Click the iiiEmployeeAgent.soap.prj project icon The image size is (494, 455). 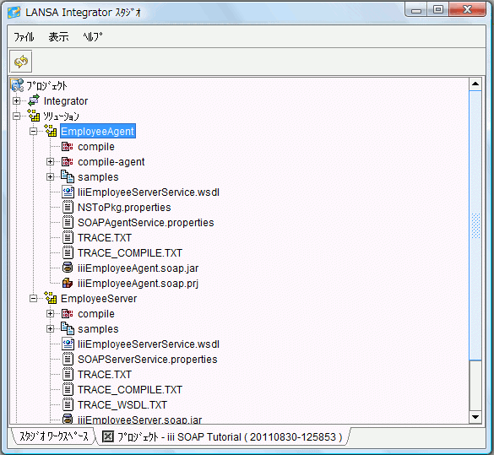pos(68,283)
